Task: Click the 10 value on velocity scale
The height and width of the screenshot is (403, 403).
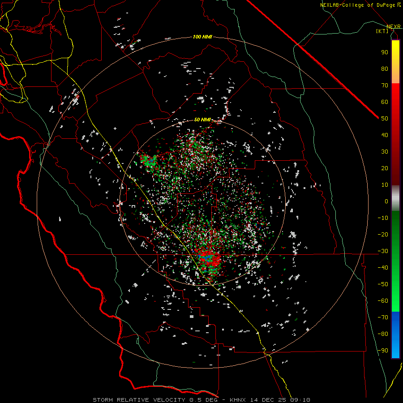Action: point(385,185)
